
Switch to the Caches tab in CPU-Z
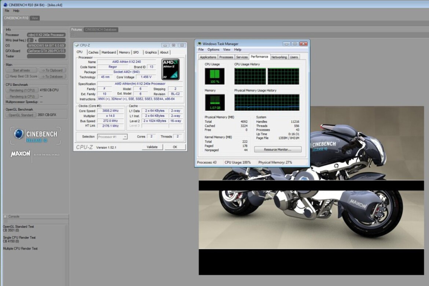(x=93, y=53)
